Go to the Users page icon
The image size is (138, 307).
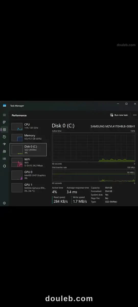pyautogui.click(x=4, y=151)
